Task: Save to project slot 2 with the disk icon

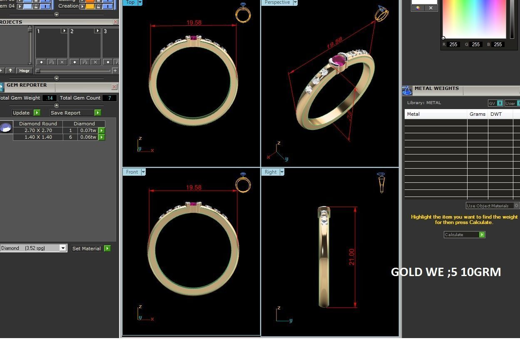Action: (85, 62)
